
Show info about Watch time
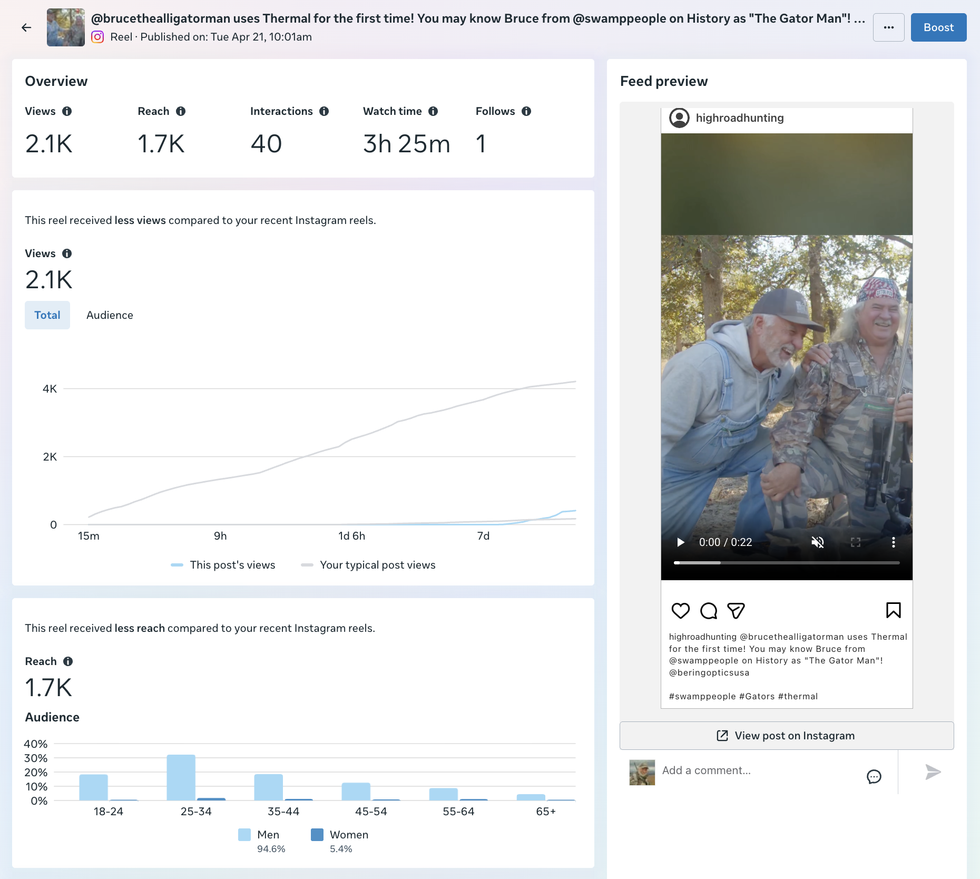433,111
